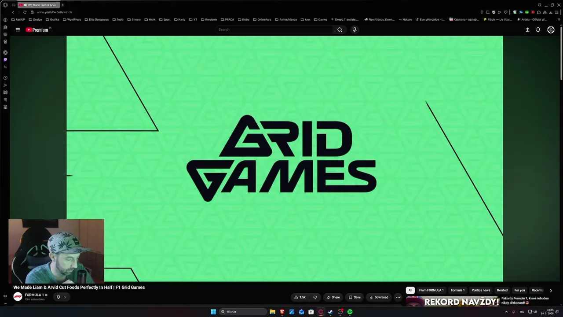The height and width of the screenshot is (317, 563).
Task: Toggle the subscription notification bell for FORMULA 1
Action: click(58, 297)
